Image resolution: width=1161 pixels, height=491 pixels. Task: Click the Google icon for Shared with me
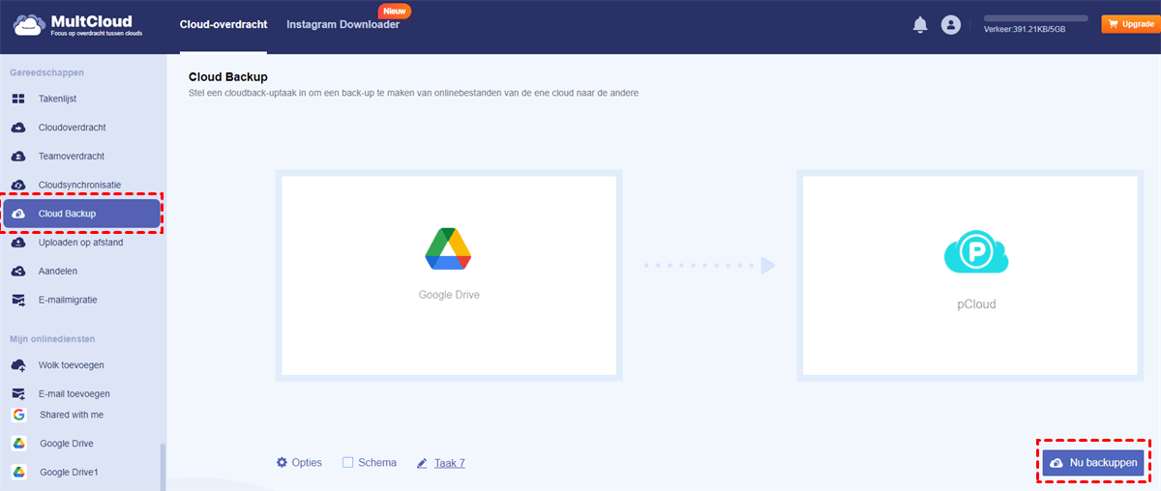pyautogui.click(x=18, y=415)
